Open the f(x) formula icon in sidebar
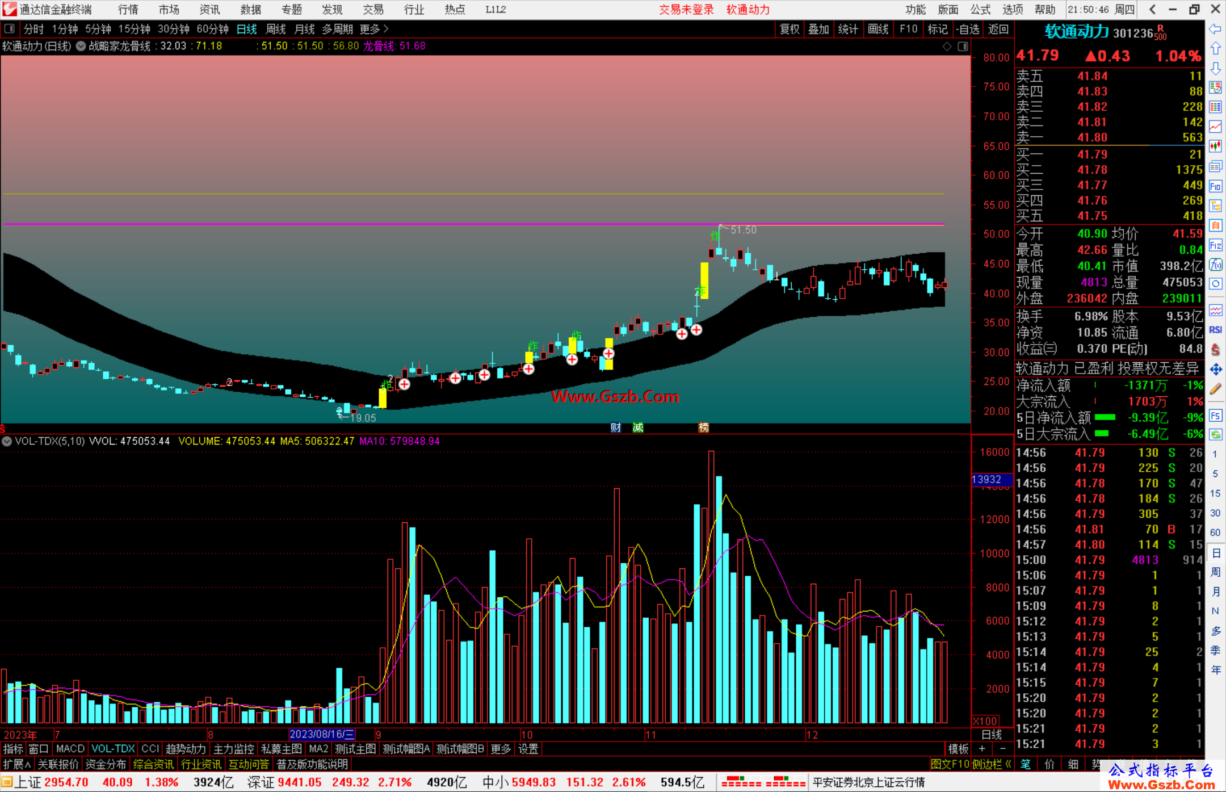 [1215, 265]
